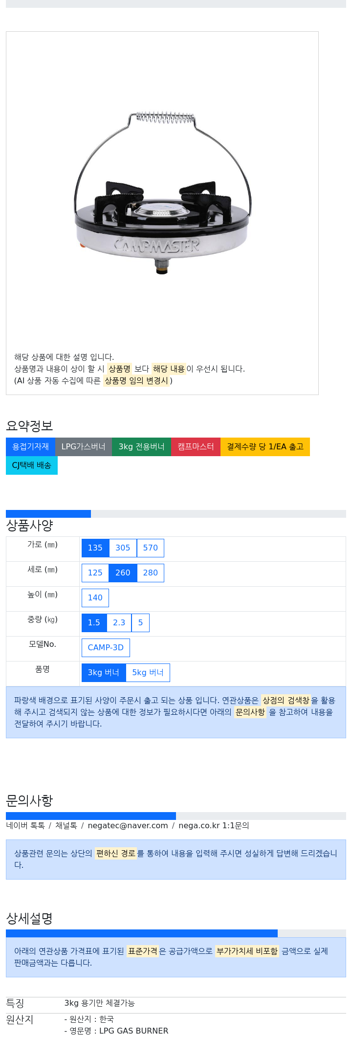The width and height of the screenshot is (352, 1037).
Task: Select the 2.3 kg weight option
Action: pos(119,623)
